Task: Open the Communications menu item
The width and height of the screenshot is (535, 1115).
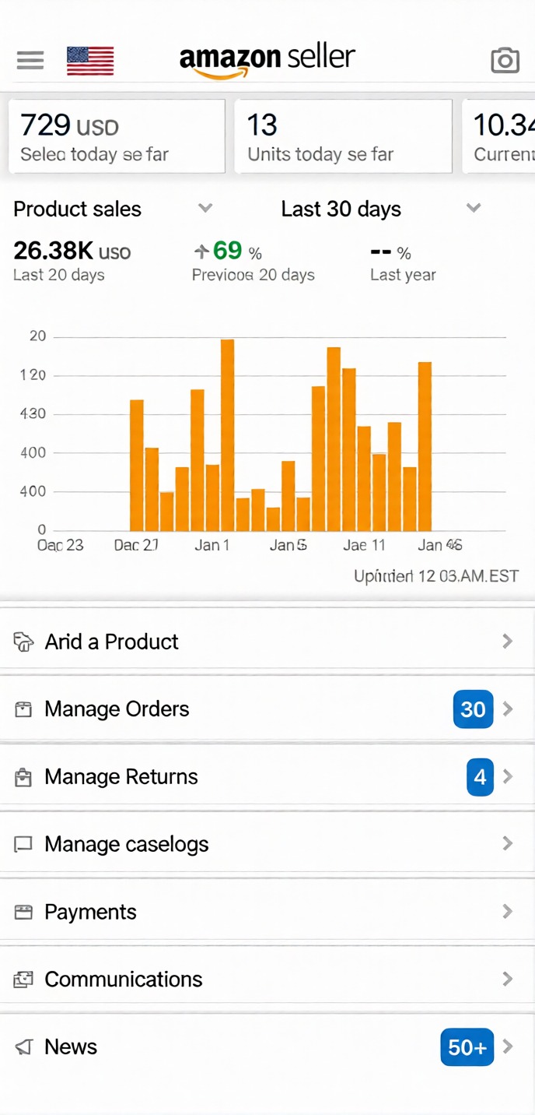Action: 124,980
